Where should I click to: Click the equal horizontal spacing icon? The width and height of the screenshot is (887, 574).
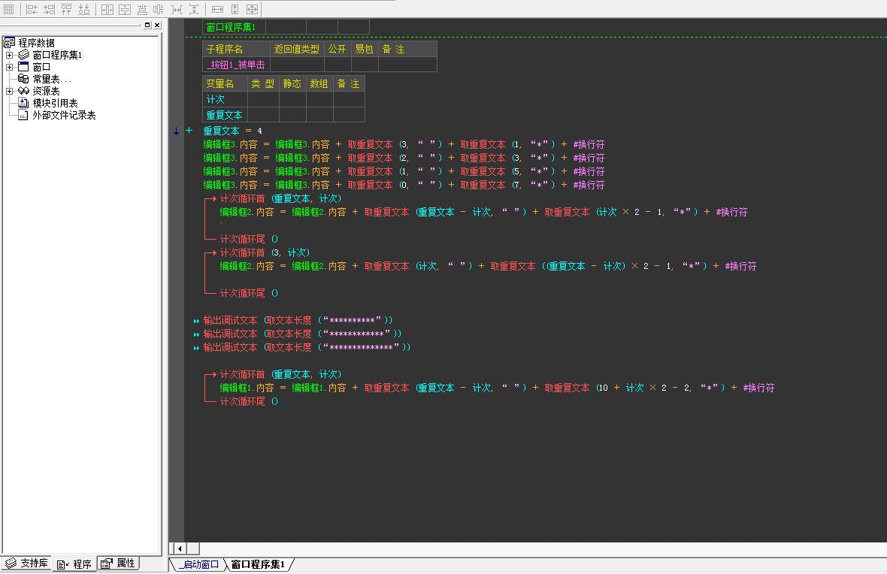coord(177,9)
